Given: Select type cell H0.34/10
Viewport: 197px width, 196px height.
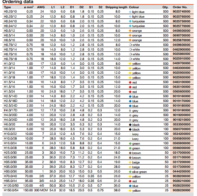Looking at the screenshot, I should (10, 21).
